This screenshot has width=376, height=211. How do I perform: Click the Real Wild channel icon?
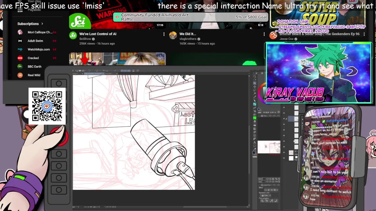(x=20, y=75)
